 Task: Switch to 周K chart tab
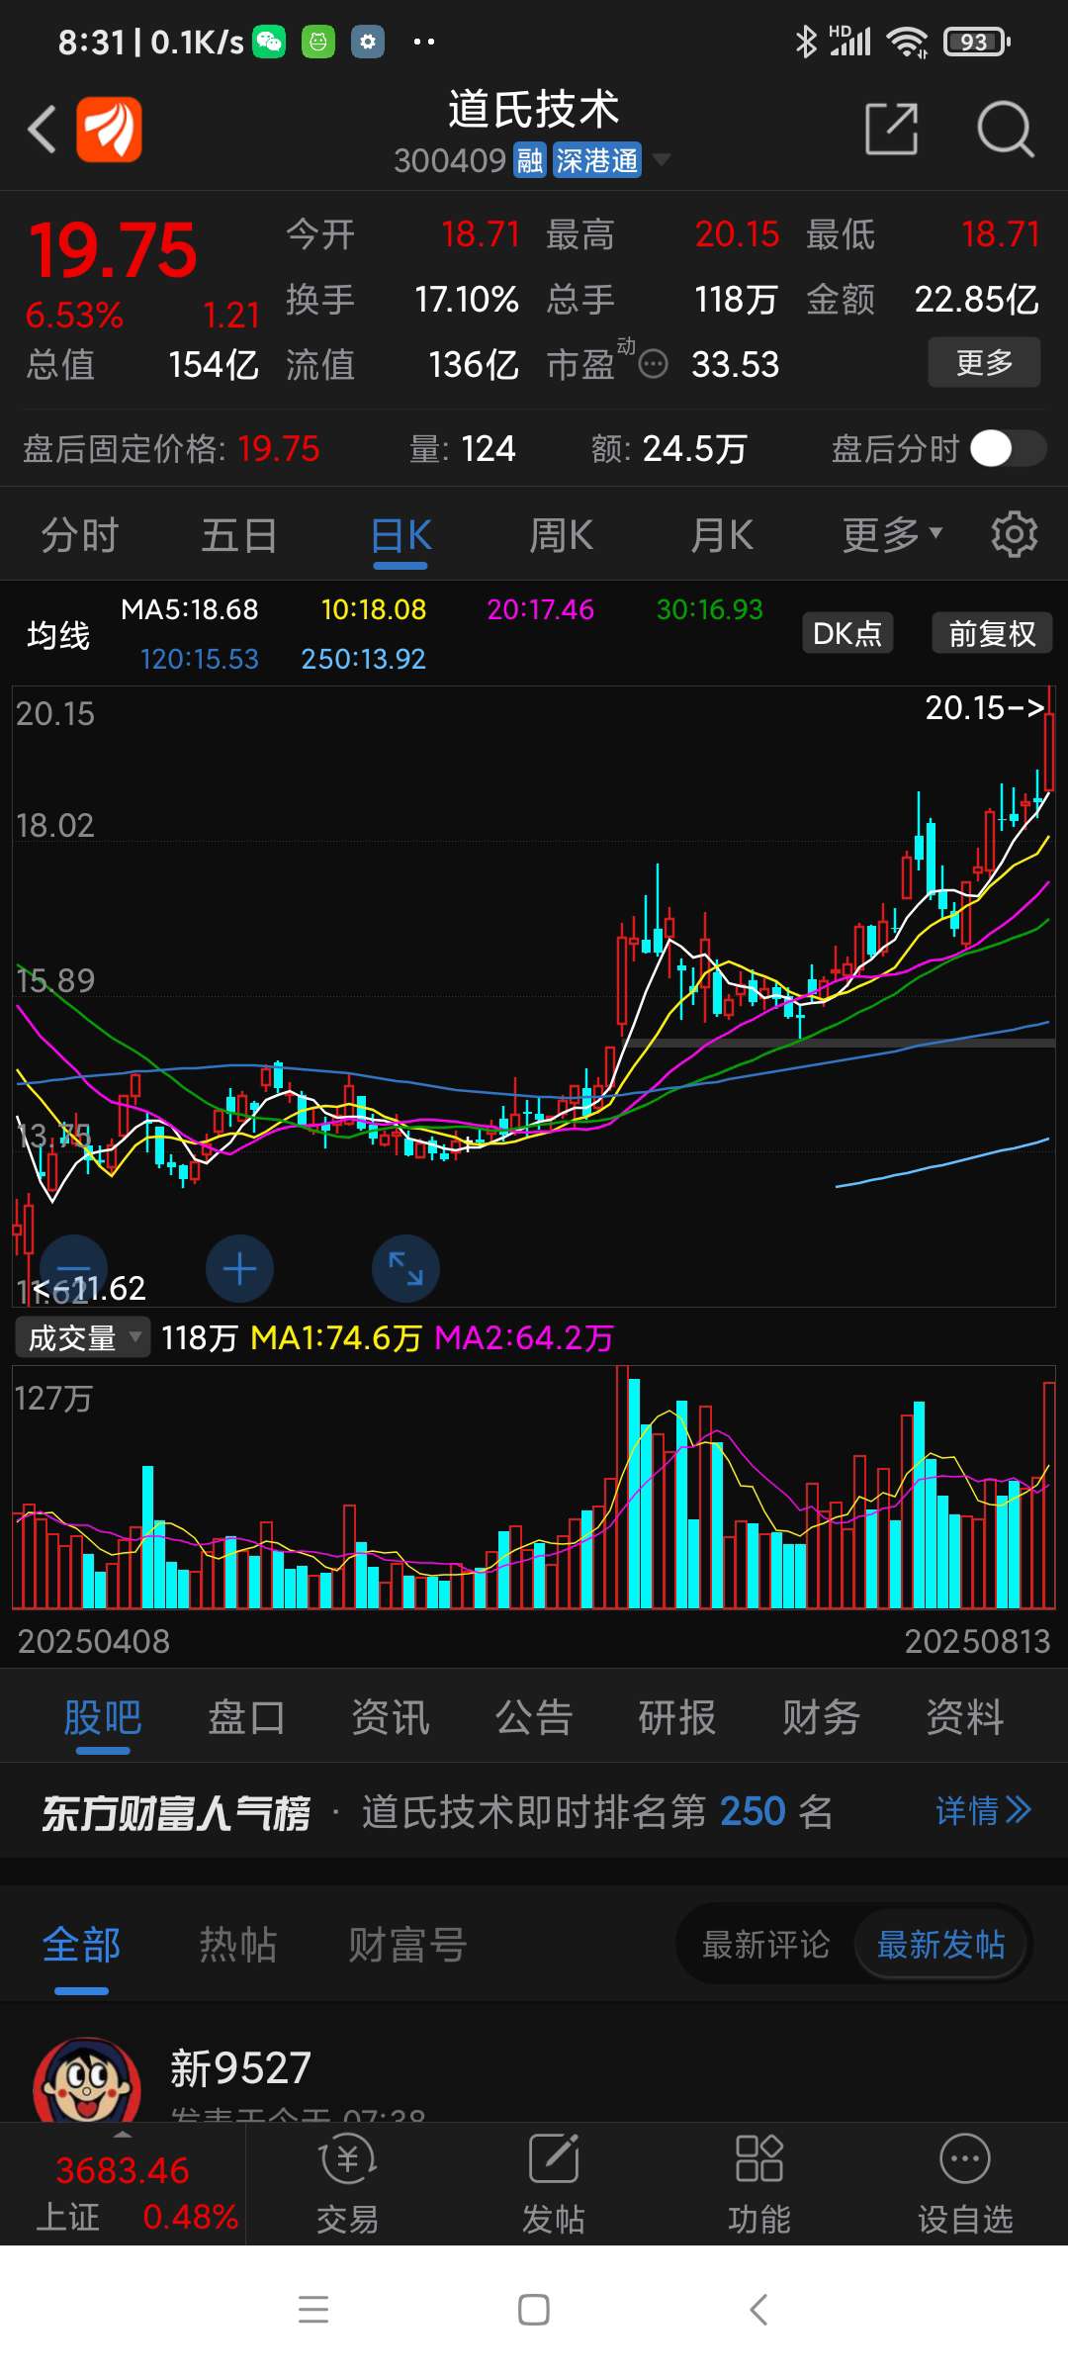(561, 535)
